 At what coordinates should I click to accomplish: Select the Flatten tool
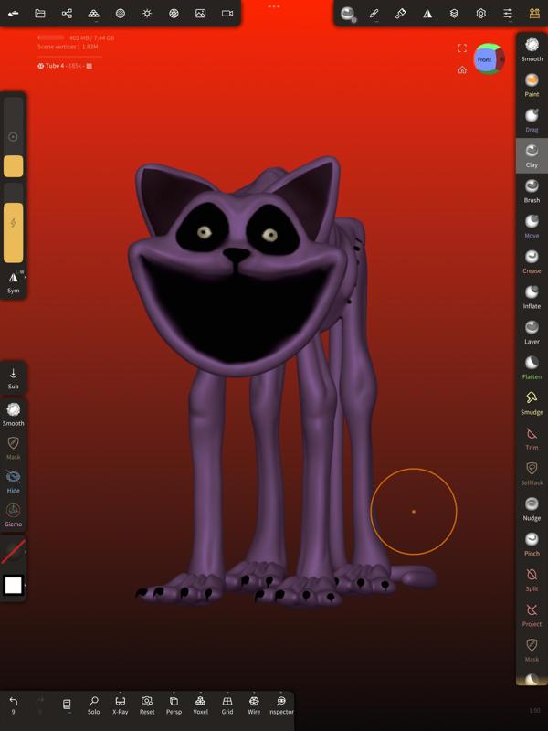(532, 368)
